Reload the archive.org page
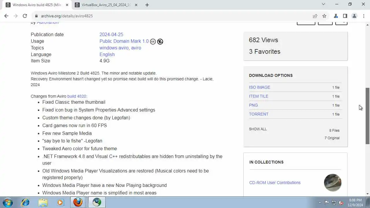Image resolution: width=370 pixels, height=208 pixels. tap(25, 16)
